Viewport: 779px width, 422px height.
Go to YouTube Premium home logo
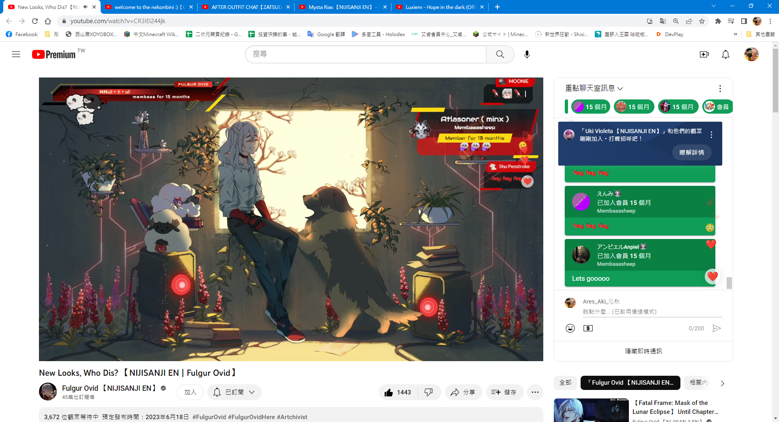(x=54, y=54)
